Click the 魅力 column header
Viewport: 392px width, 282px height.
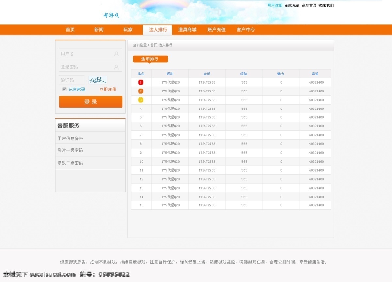click(x=281, y=74)
